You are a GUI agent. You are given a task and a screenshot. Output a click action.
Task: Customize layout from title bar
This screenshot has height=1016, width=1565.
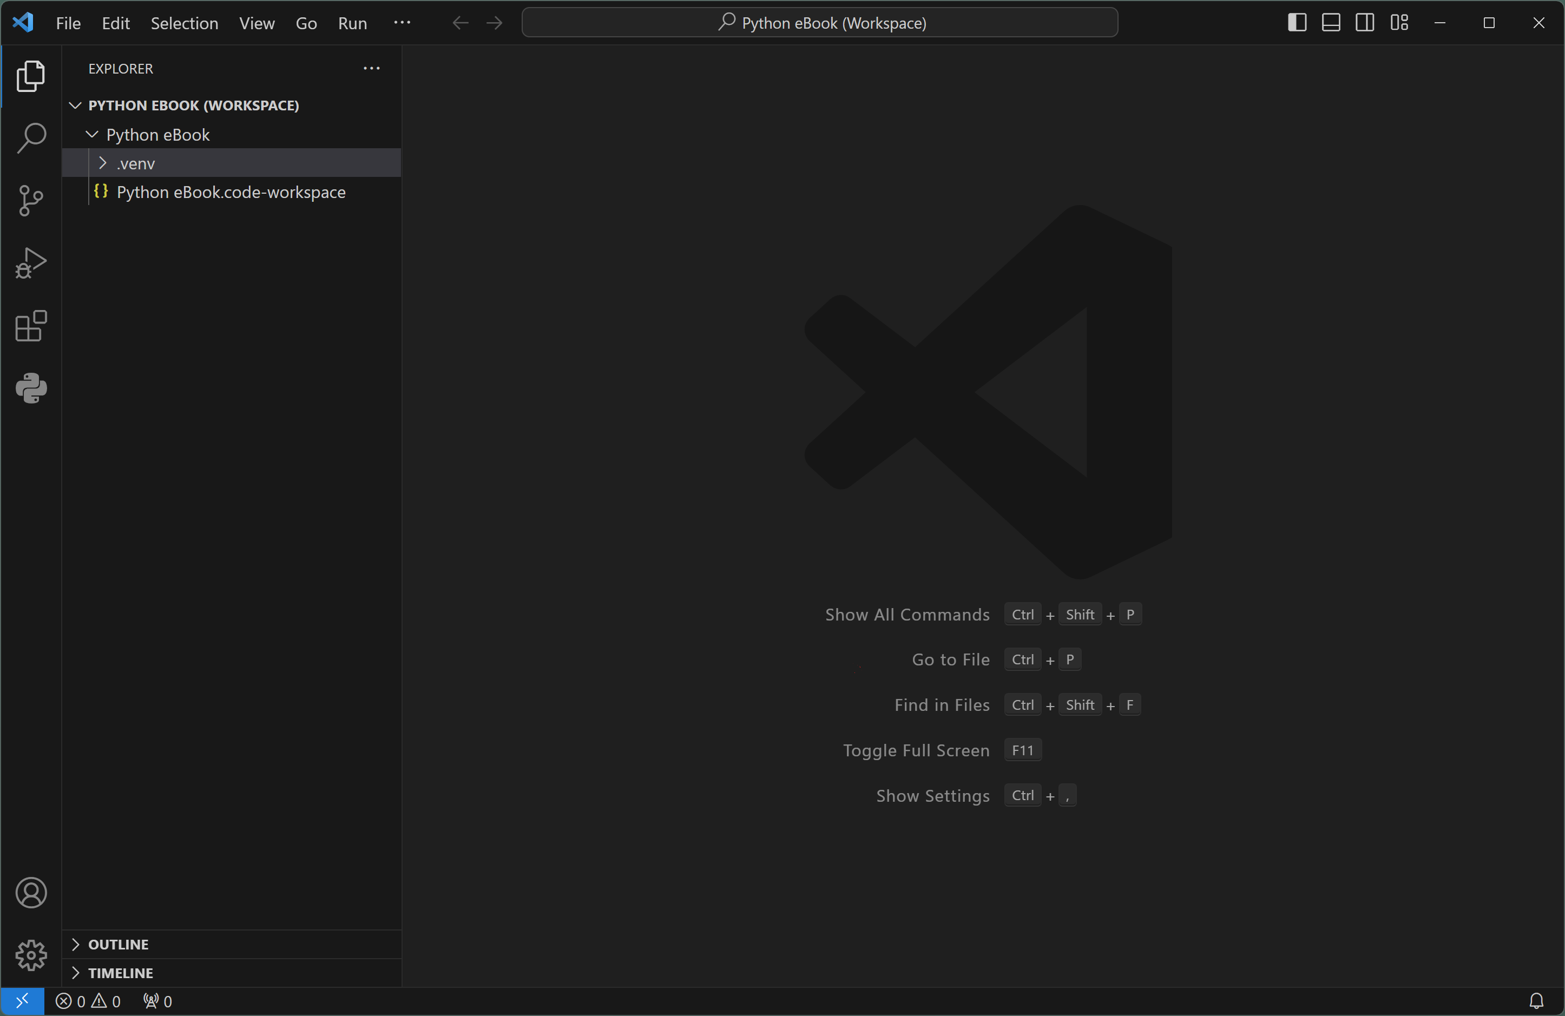[x=1399, y=23]
